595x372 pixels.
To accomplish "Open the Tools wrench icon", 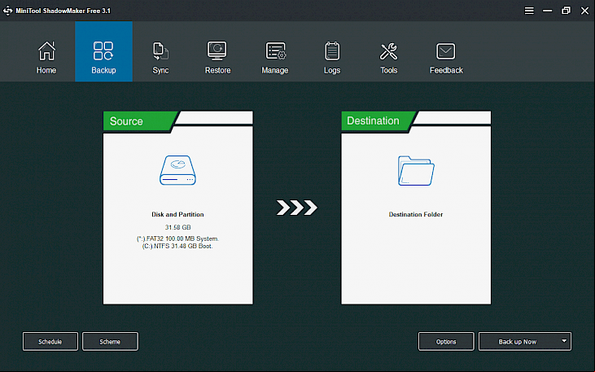I will [388, 51].
